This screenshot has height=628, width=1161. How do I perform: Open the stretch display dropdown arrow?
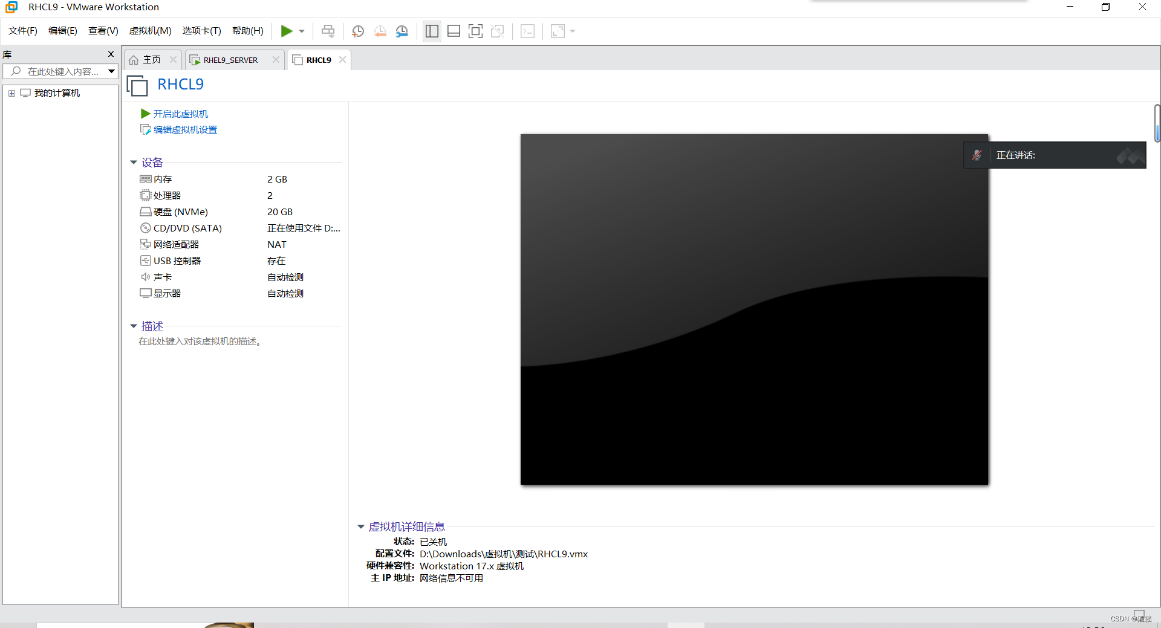click(573, 31)
